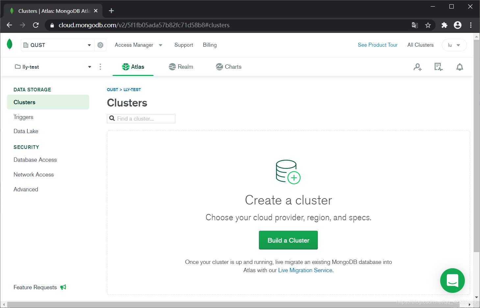Viewport: 480px width, 308px height.
Task: Click the DATA STORAGE section label
Action: point(32,90)
